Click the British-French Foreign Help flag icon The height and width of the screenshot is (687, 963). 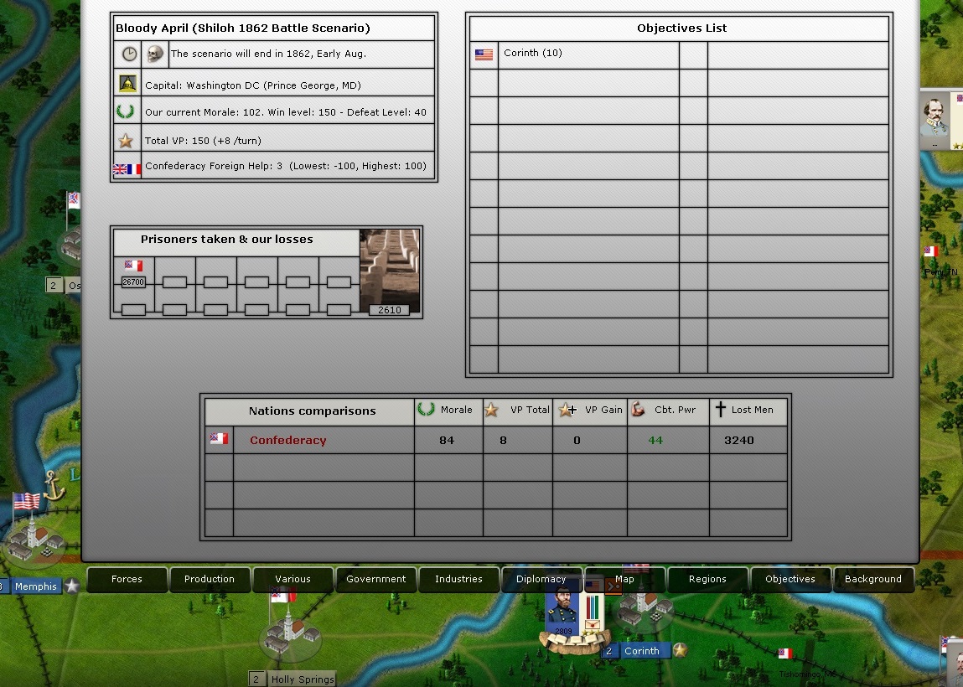click(127, 168)
